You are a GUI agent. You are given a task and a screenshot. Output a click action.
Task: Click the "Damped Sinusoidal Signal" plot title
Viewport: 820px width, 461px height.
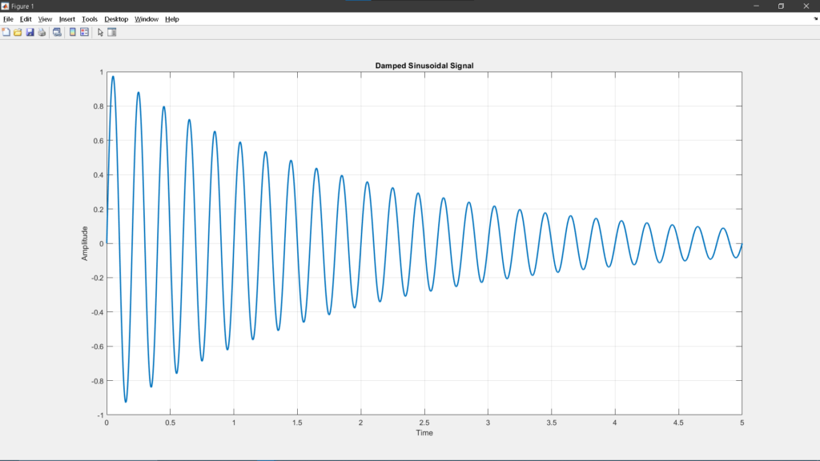424,66
